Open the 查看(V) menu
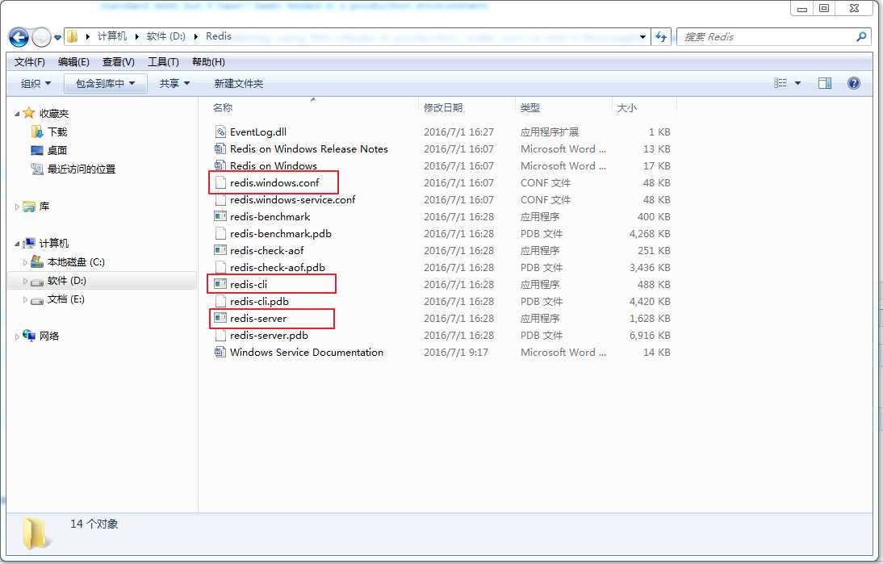Screen dimensions: 883x564 [x=119, y=62]
